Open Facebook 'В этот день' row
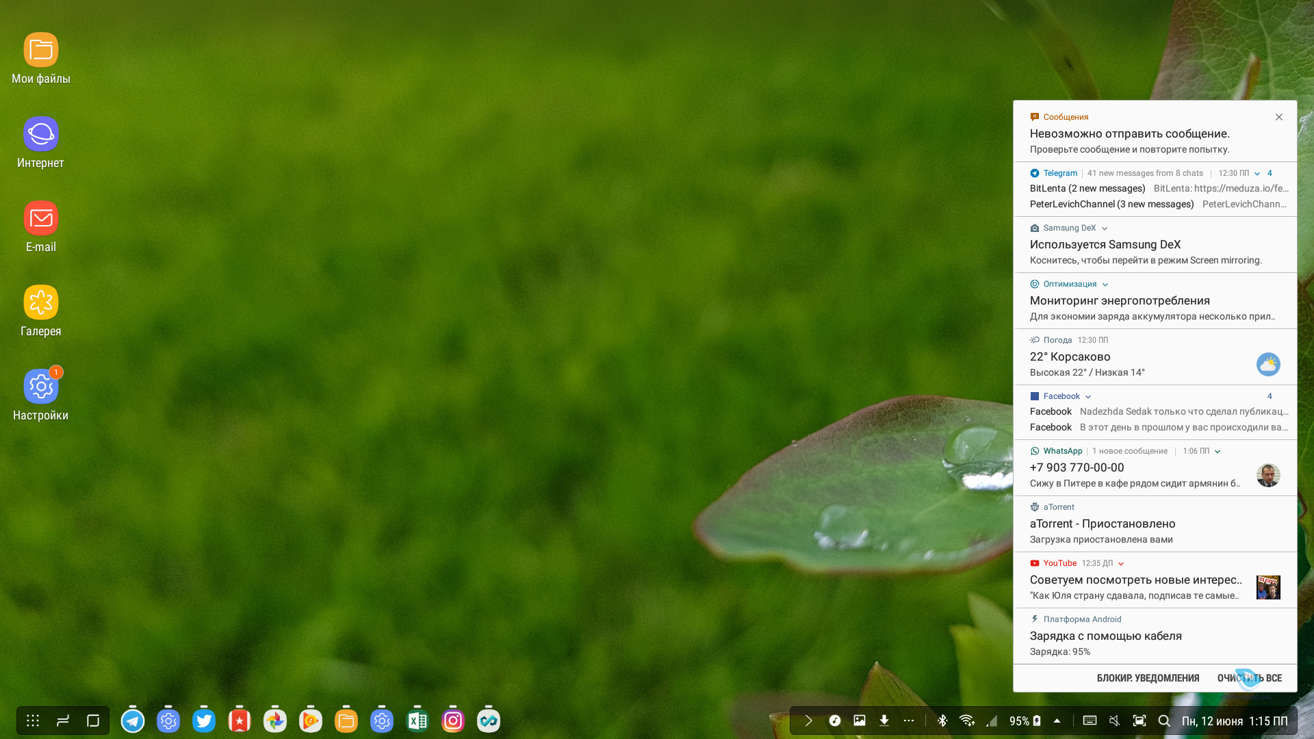The width and height of the screenshot is (1314, 739). click(x=1159, y=427)
